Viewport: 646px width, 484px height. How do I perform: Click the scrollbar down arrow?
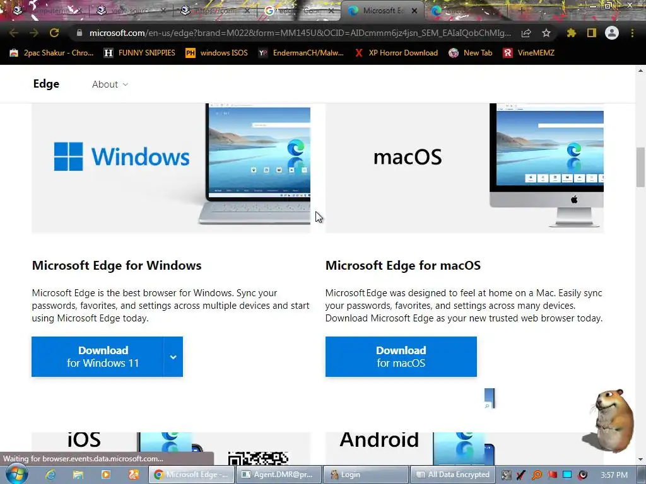[640, 459]
